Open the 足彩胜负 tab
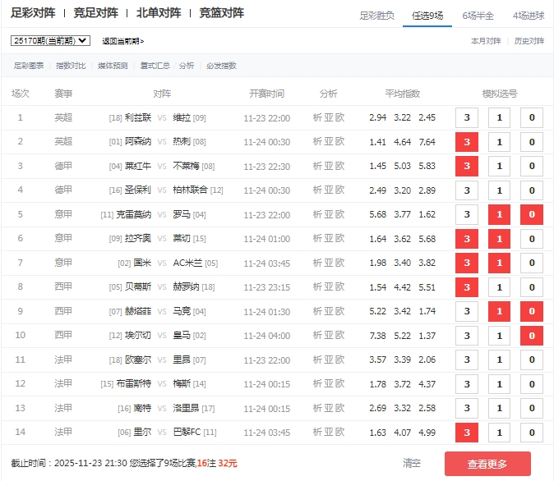 click(x=376, y=16)
